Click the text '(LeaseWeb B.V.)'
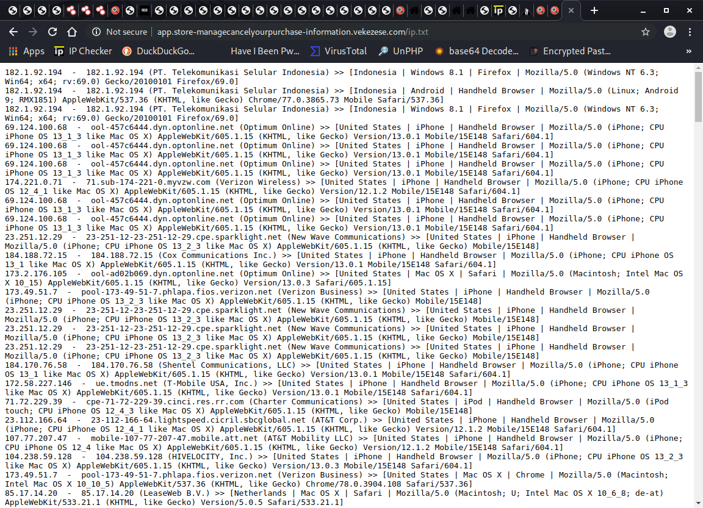Image resolution: width=703 pixels, height=508 pixels. pos(175,493)
